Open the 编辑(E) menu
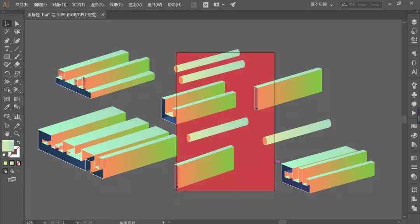Viewport: 420px width, 224px height. click(40, 5)
